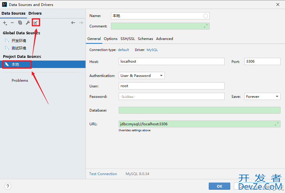Image resolution: width=285 pixels, height=193 pixels.
Task: Open the Authentication User & Password dropdown
Action: (141, 75)
